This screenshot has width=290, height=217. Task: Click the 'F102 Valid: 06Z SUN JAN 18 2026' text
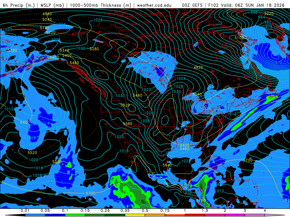246,5
